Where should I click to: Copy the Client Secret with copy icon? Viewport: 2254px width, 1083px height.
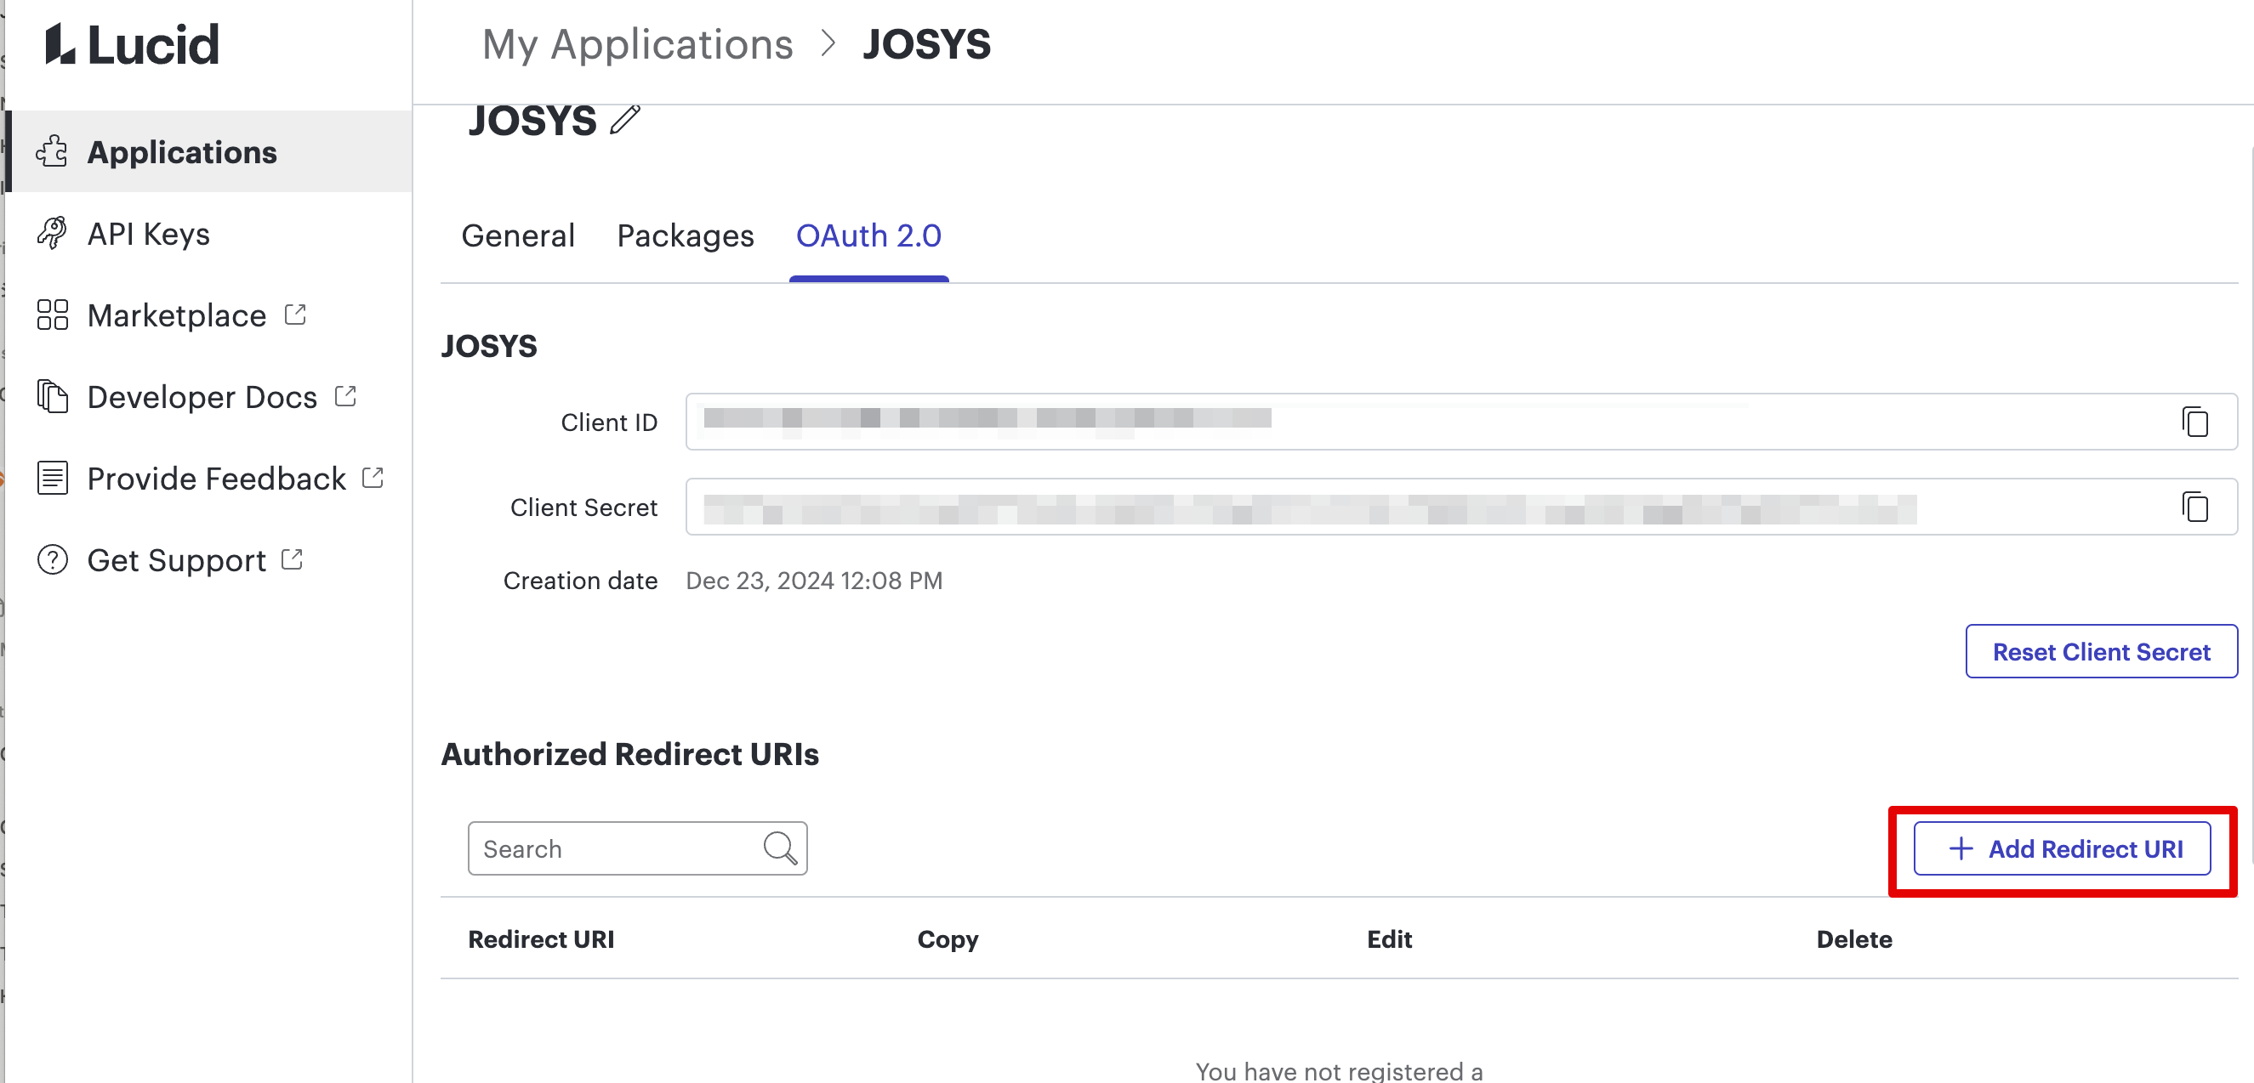pyautogui.click(x=2194, y=507)
